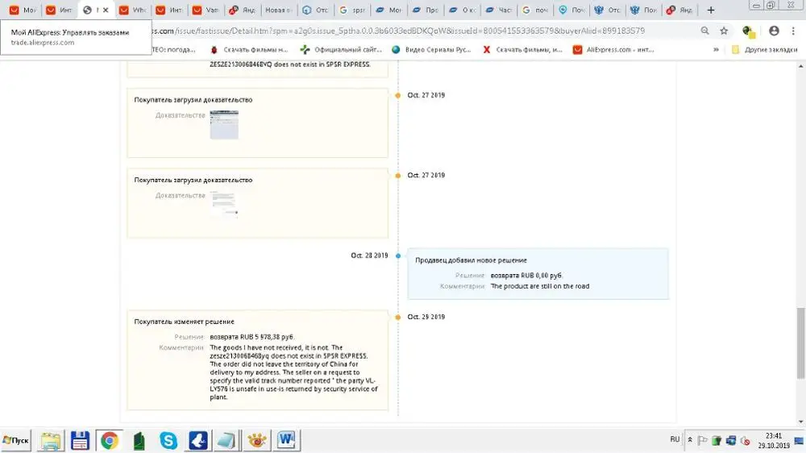Open the blue bird app in taskbar
The width and height of the screenshot is (806, 453).
pos(198,441)
